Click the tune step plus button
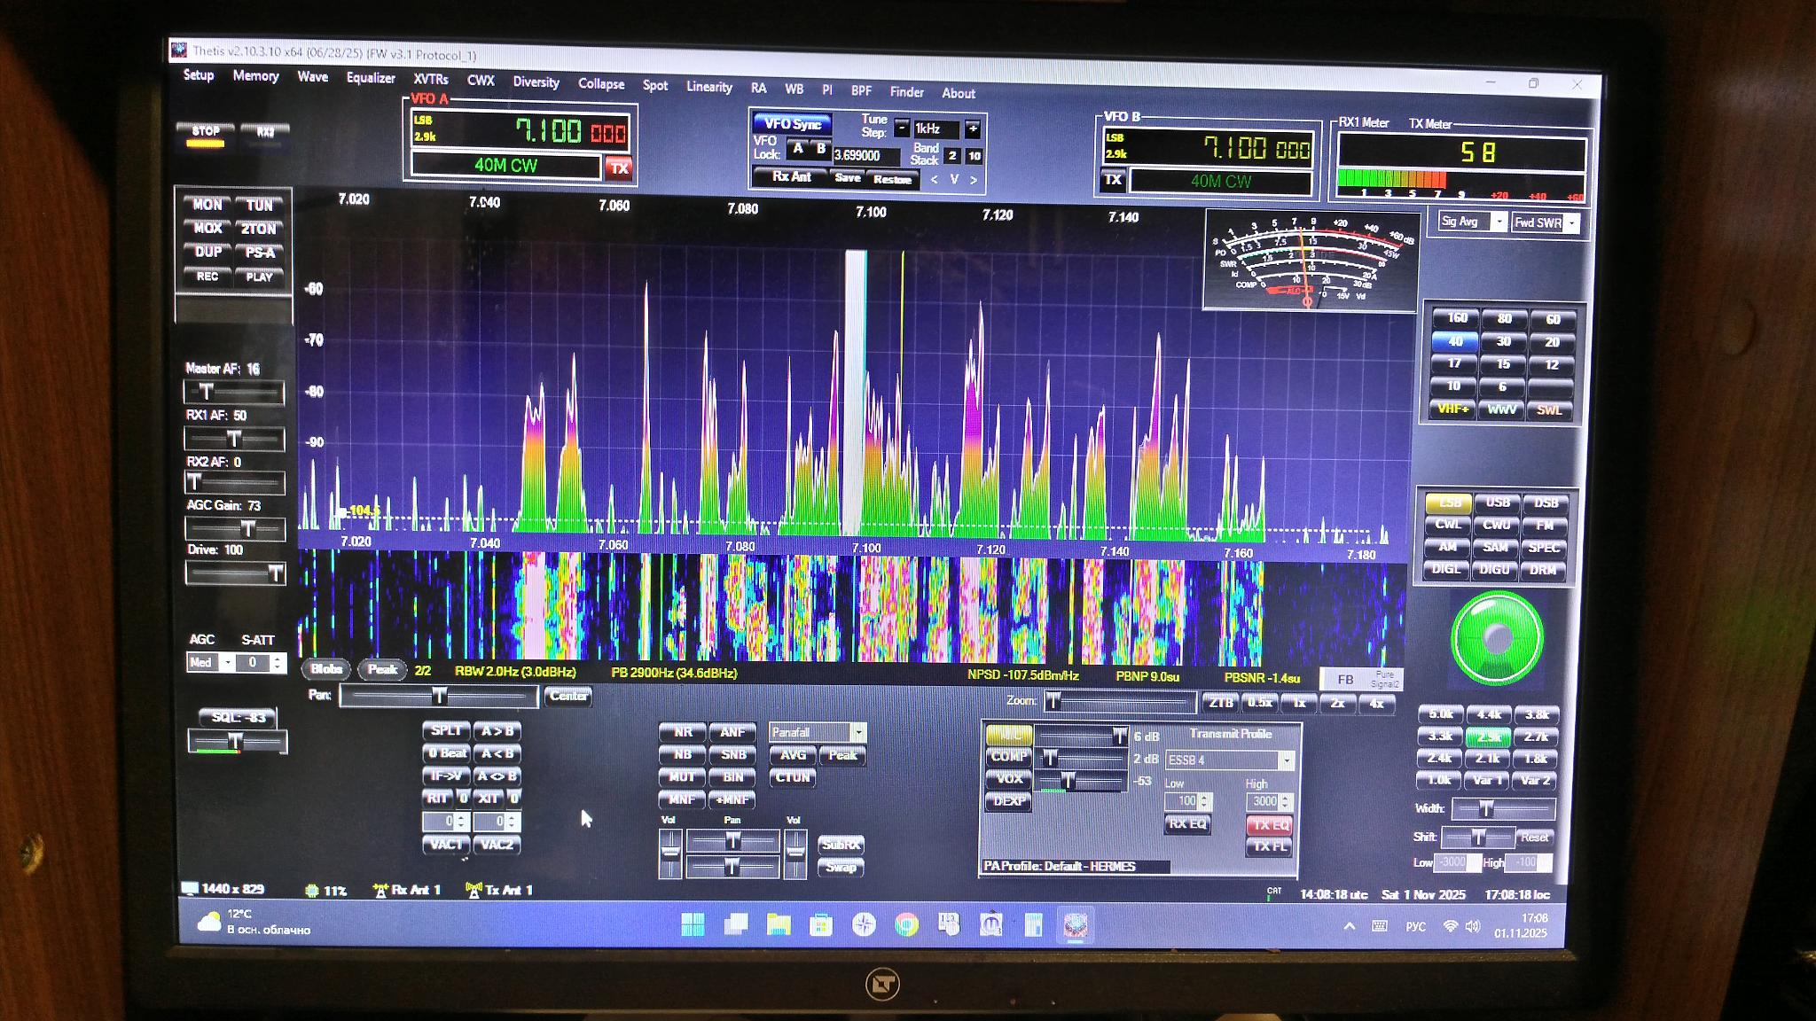 coord(973,129)
